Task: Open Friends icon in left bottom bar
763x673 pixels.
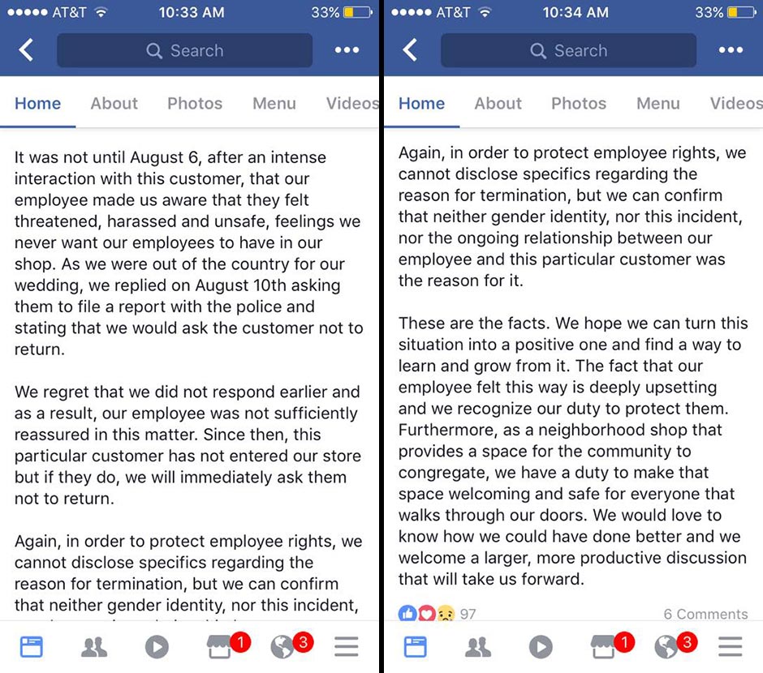Action: click(94, 646)
